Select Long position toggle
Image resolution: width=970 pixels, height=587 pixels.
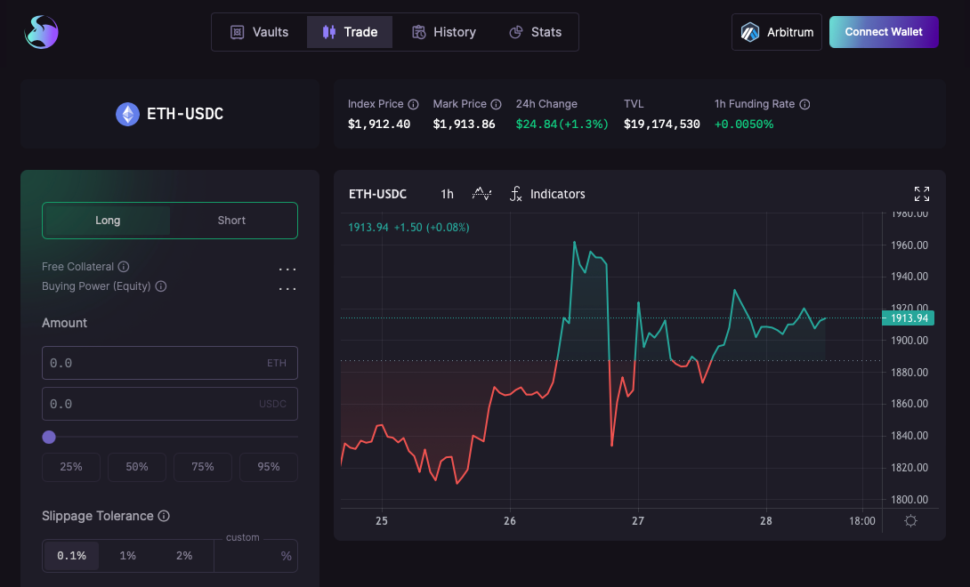(108, 221)
